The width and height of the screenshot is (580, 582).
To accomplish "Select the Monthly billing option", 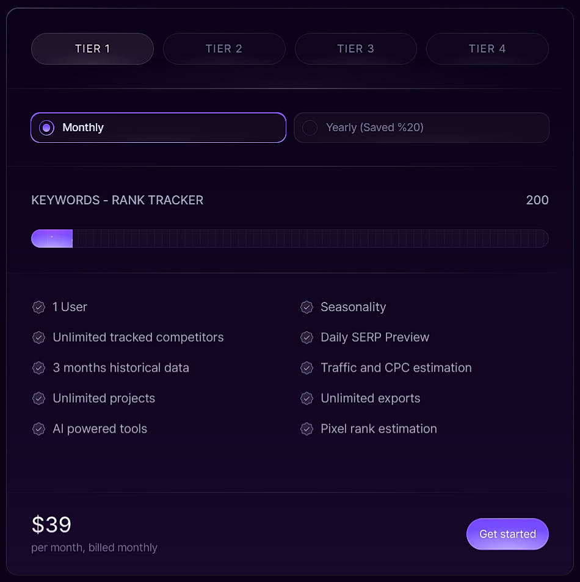I will (158, 128).
